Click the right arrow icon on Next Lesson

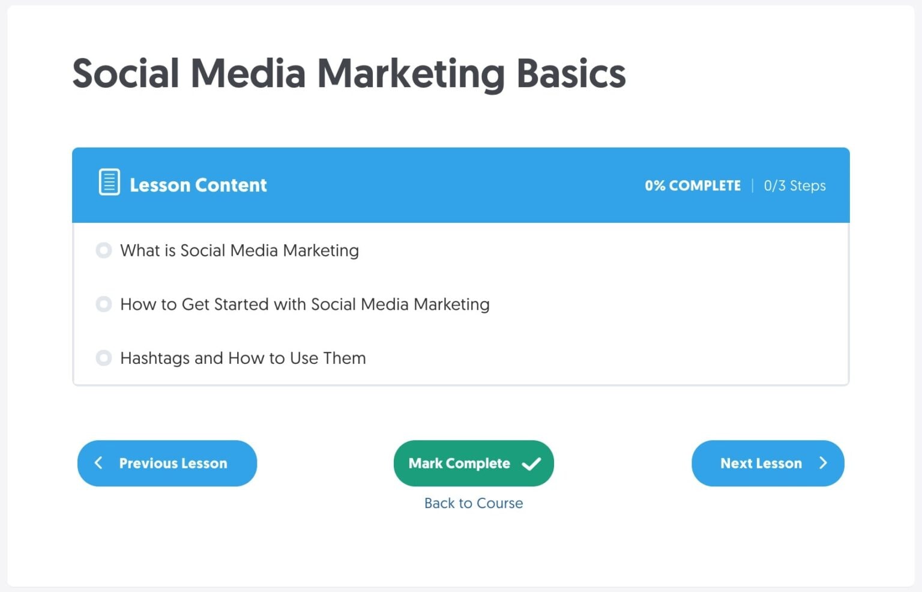[824, 463]
